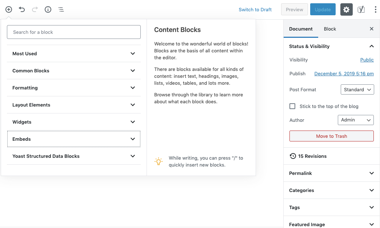The image size is (380, 228).
Task: Open the Author dropdown
Action: 356,120
